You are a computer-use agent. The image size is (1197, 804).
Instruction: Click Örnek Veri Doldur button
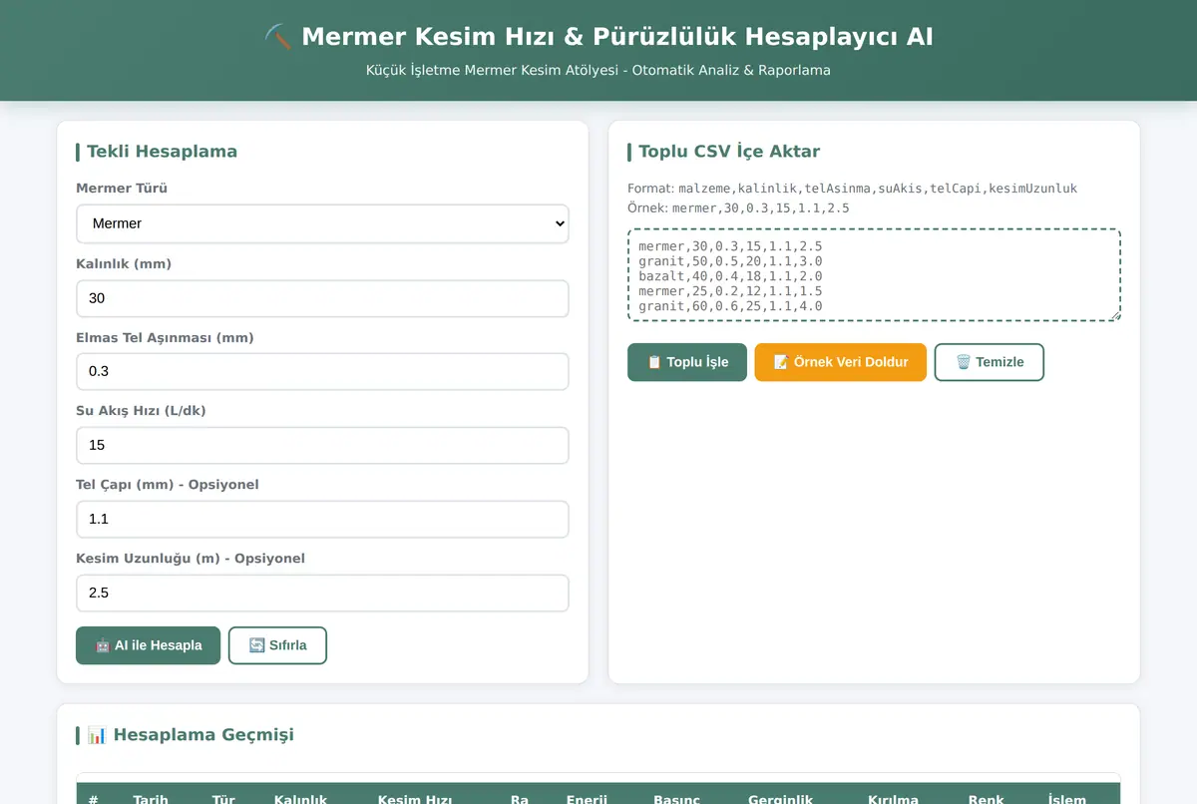[841, 362]
